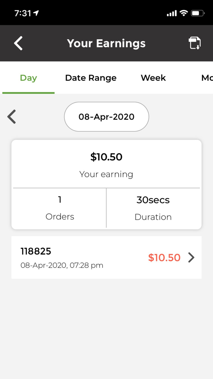The width and height of the screenshot is (213, 379).
Task: Tap the 7:31 clock in status bar
Action: tap(23, 13)
